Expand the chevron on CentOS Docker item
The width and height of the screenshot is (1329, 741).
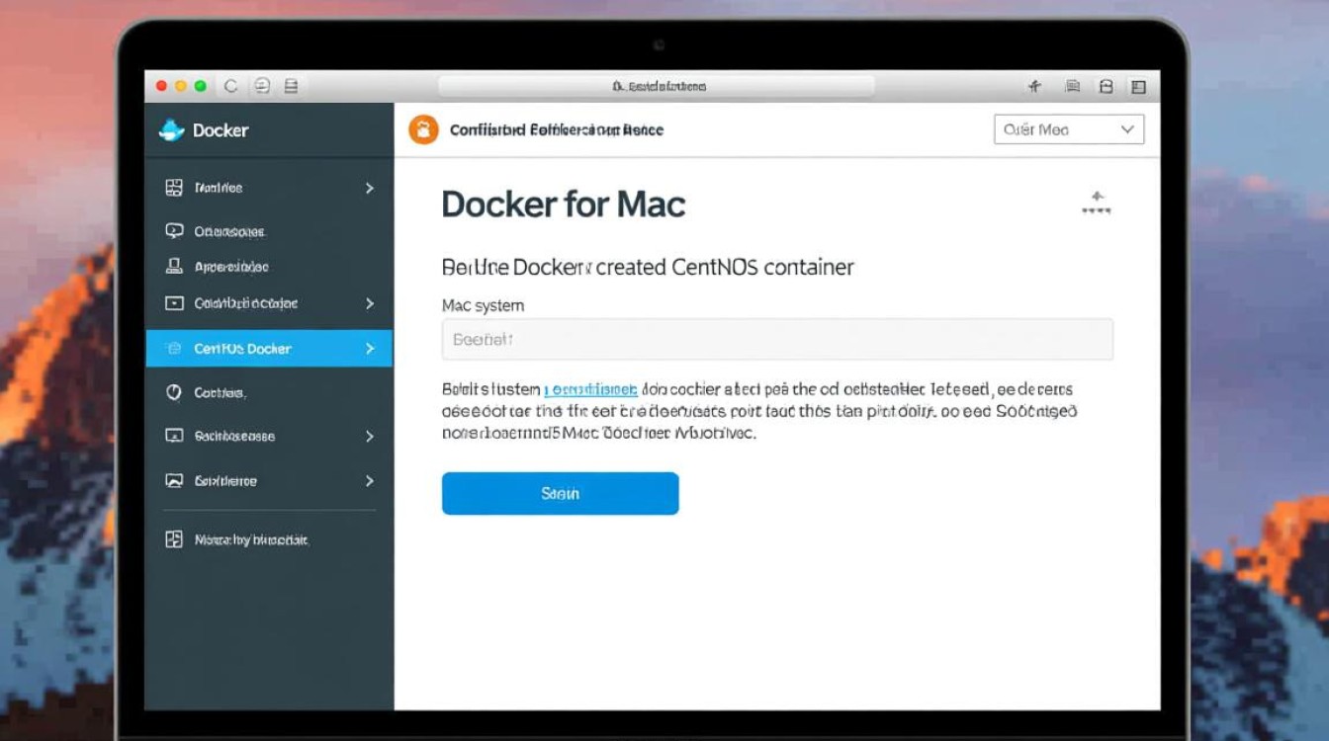(370, 349)
